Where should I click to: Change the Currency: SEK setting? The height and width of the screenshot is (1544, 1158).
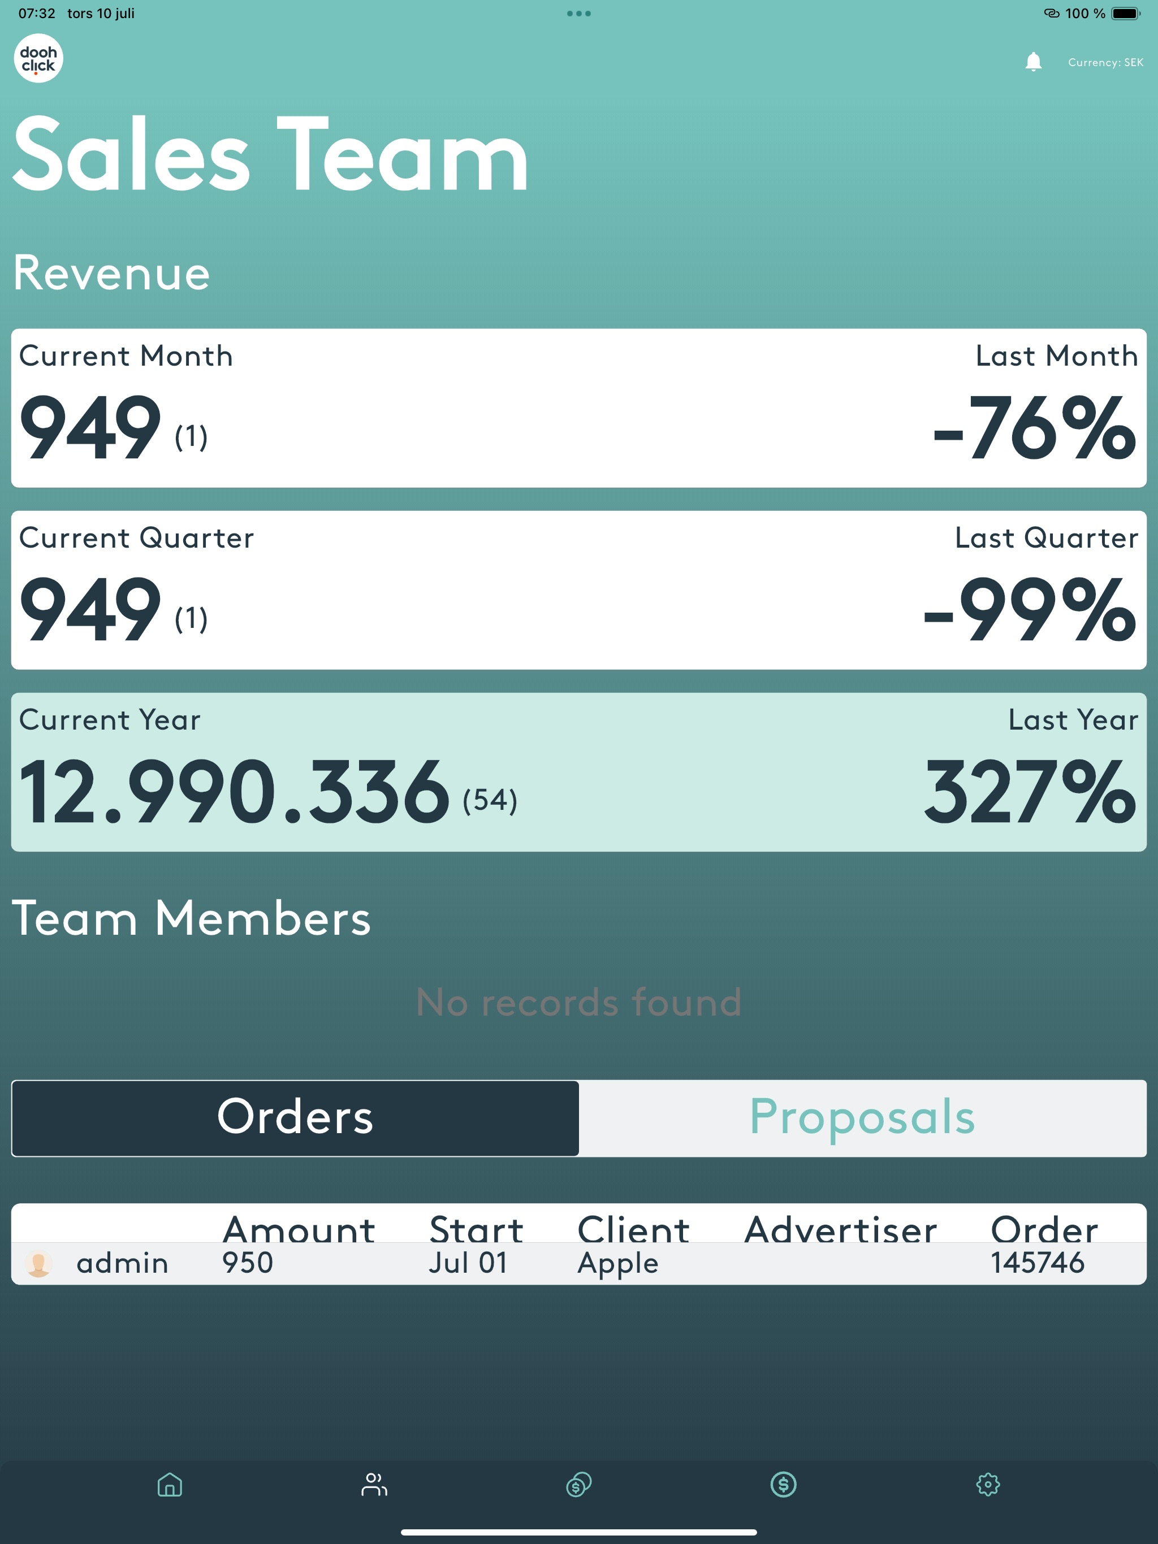pyautogui.click(x=1105, y=63)
